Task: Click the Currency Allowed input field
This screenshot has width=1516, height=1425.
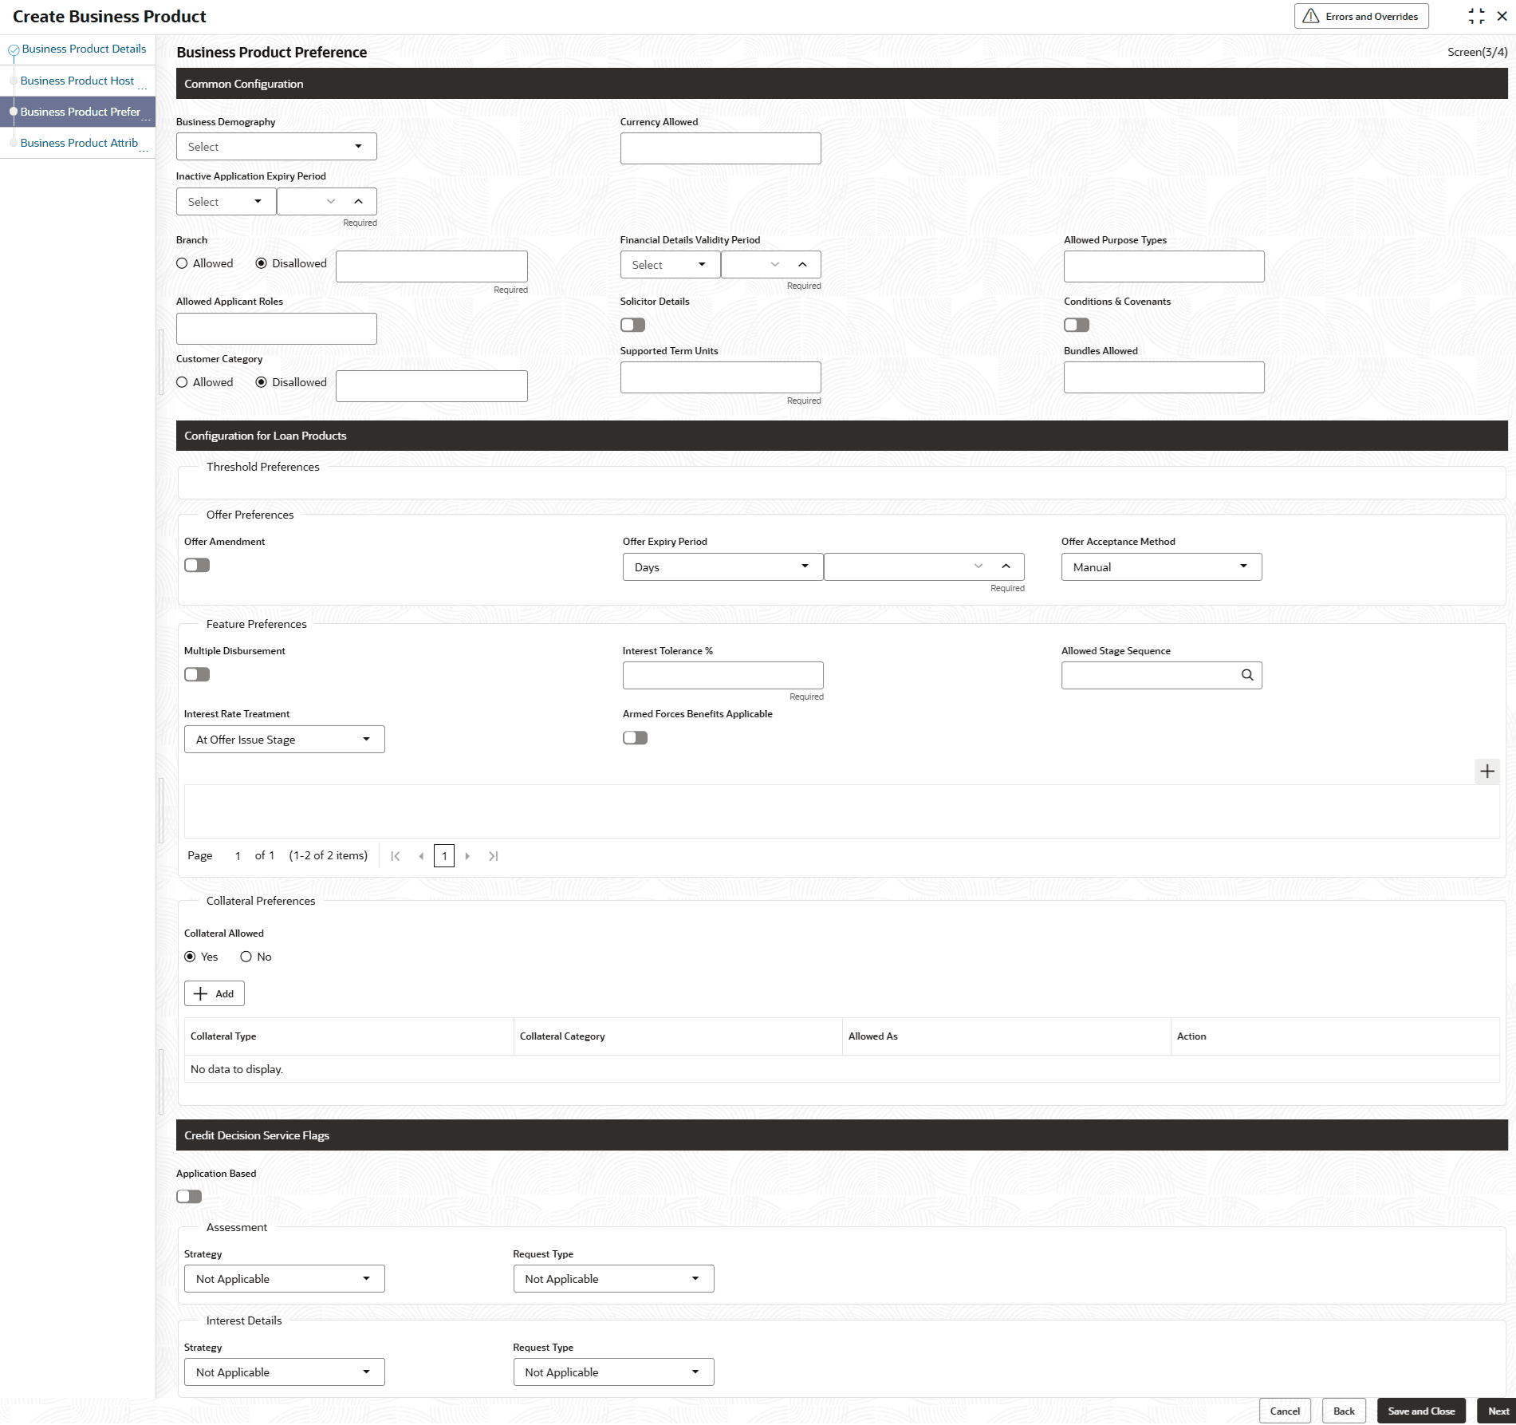Action: (720, 148)
